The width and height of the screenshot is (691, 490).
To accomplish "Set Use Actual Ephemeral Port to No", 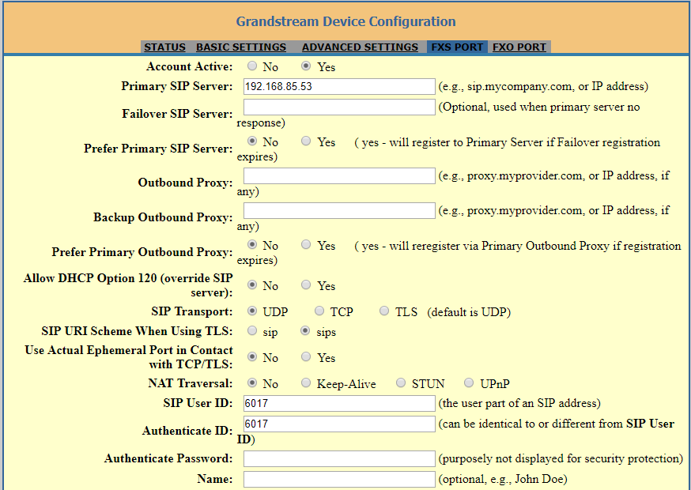I will tap(252, 356).
